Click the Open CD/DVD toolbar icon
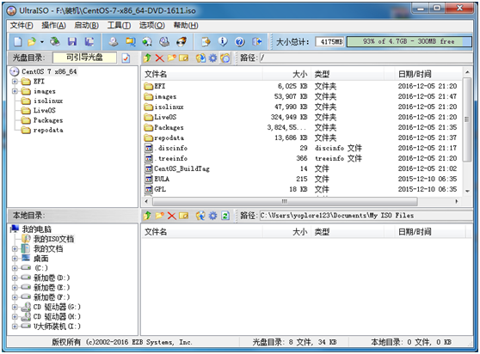Screen dimensions: 480x354 pyautogui.click(x=55, y=41)
